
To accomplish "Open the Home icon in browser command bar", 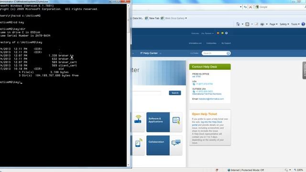I will pos(238,24).
